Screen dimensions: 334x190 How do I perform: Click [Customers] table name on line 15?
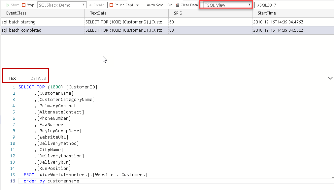133,175
